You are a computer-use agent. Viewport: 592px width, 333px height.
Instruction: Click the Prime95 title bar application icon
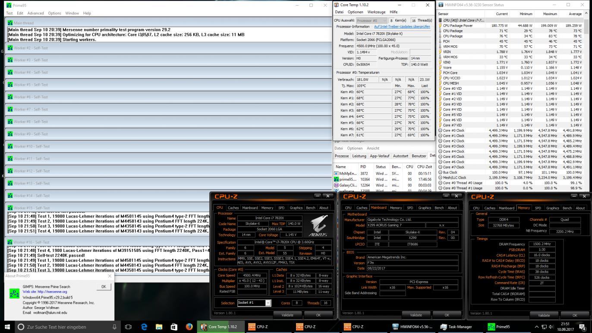(9, 5)
